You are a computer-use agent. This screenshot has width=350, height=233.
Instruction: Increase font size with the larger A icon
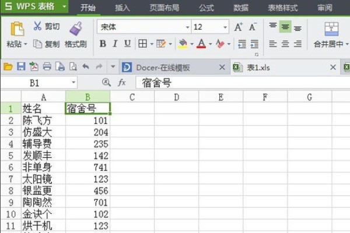pos(239,27)
